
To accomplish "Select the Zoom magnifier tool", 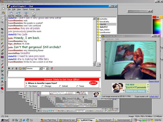I will coord(2,22).
